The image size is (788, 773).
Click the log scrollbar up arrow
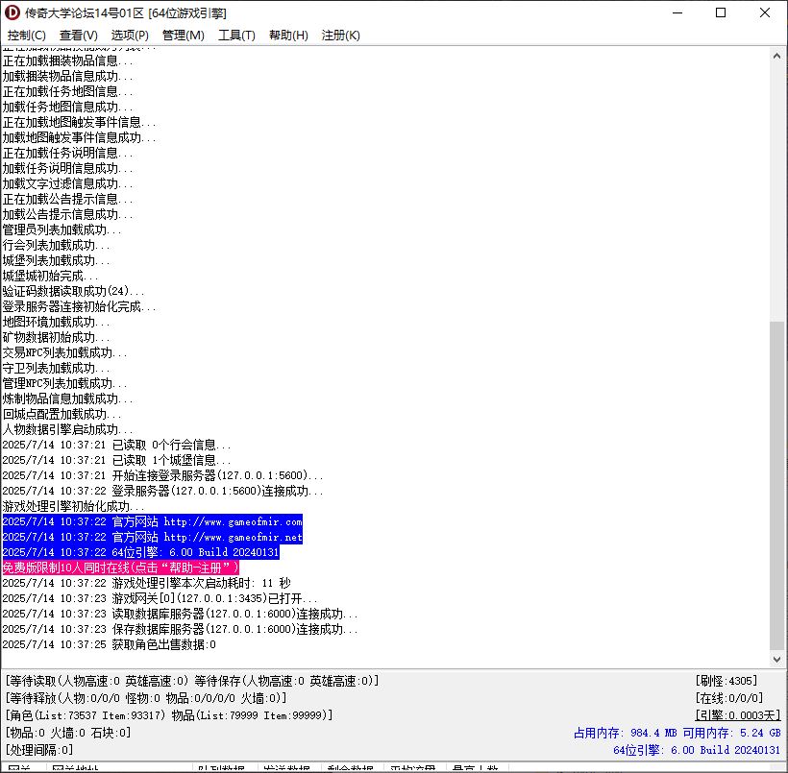click(776, 57)
